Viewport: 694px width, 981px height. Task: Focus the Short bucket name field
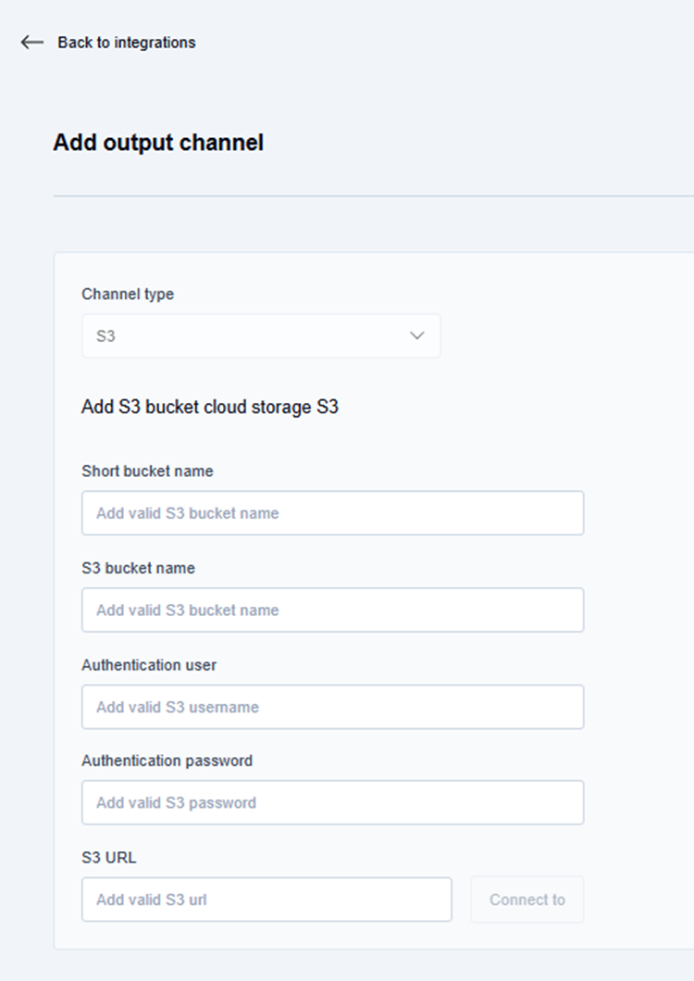point(332,513)
